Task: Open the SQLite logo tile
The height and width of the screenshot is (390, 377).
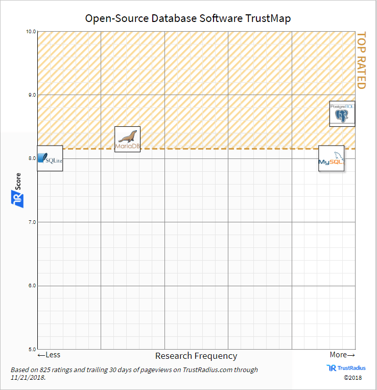Action: click(x=50, y=158)
